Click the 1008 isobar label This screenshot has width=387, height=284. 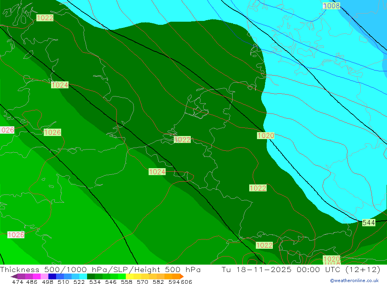332,6
